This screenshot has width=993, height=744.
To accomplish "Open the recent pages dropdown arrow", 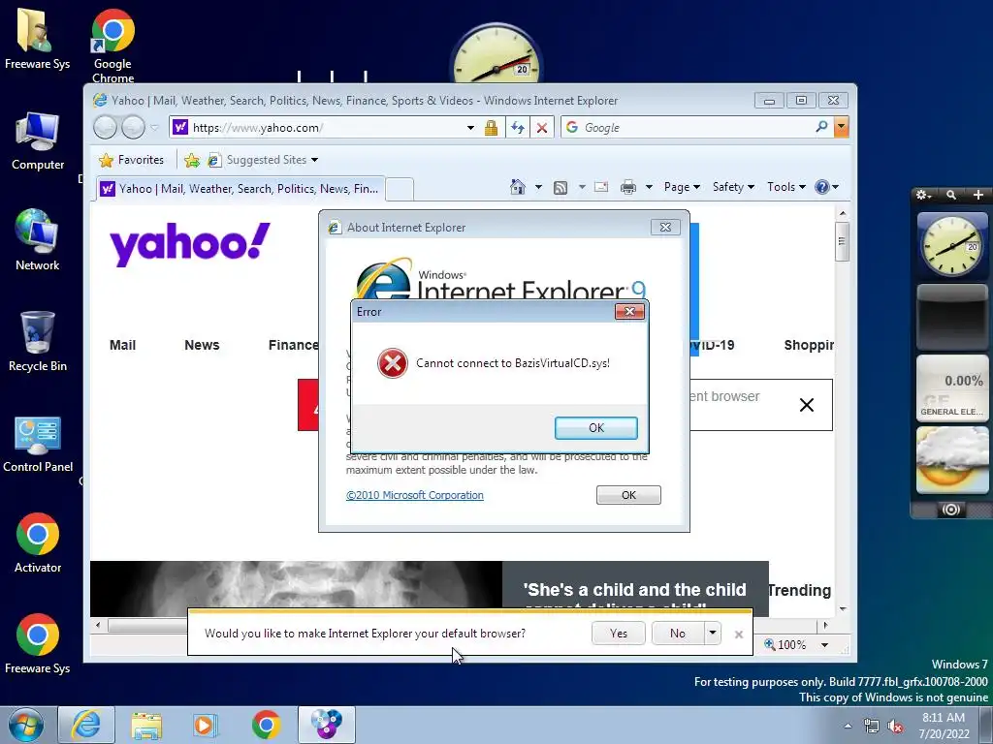I will 154,127.
